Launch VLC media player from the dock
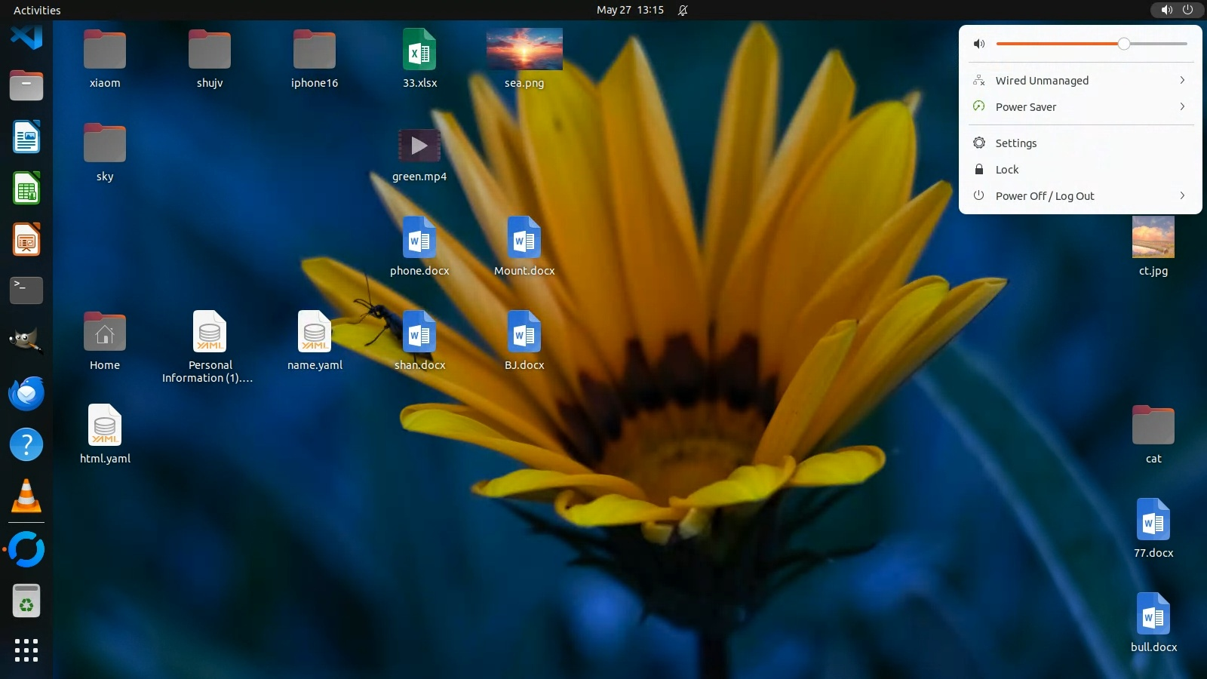 (26, 496)
